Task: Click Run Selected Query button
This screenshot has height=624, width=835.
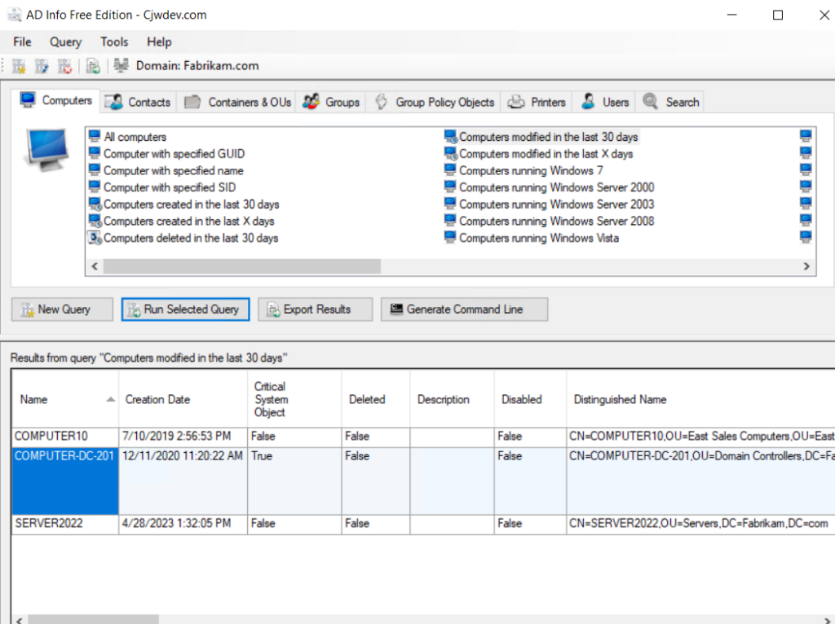Action: point(185,309)
